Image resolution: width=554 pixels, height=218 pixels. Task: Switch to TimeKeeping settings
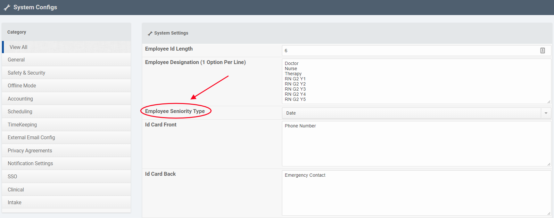[22, 125]
